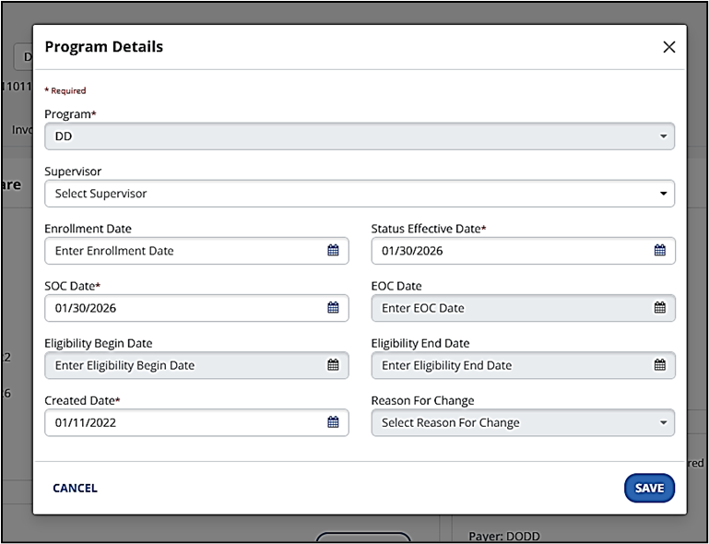
Task: Open calendar picker for SOC Date
Action: pyautogui.click(x=333, y=308)
